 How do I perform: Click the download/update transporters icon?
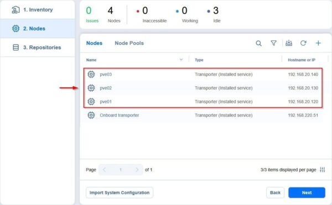(289, 43)
